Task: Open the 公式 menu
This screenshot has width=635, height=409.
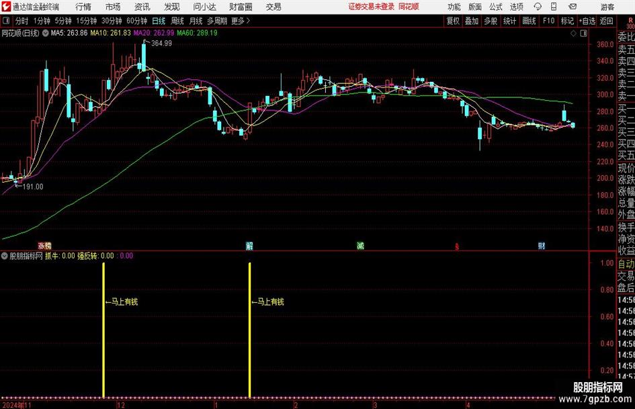Action: 496,7
